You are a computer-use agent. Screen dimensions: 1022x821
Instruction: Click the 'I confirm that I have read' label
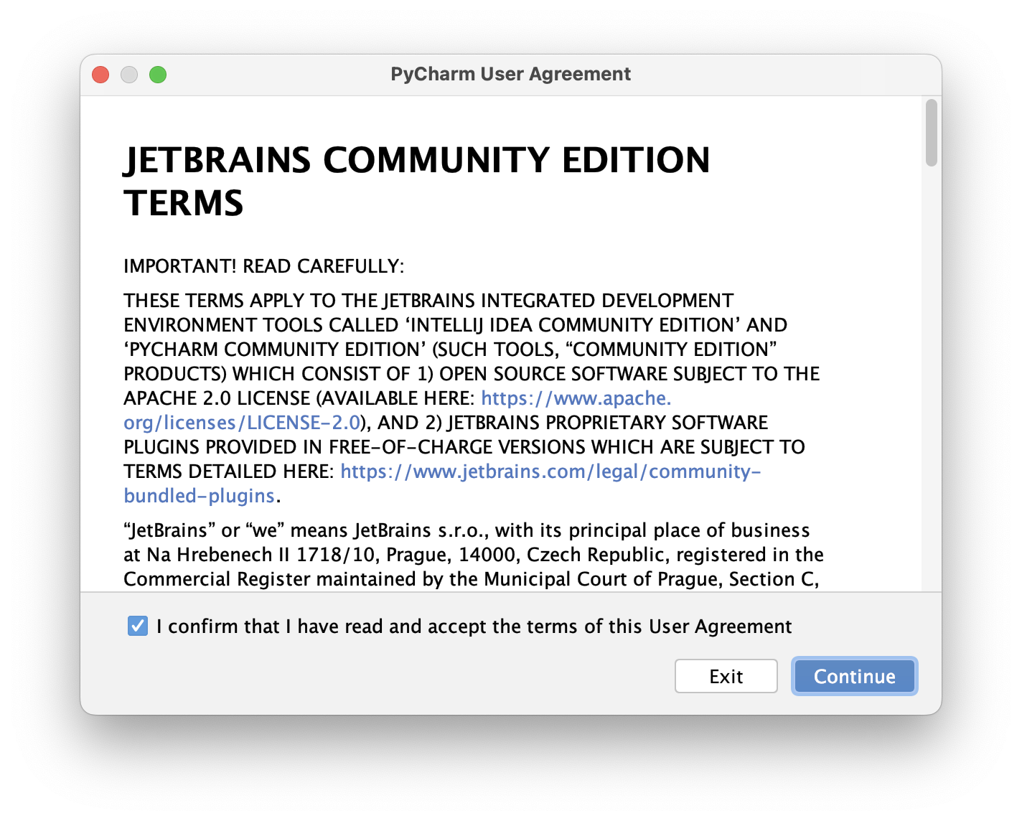pos(474,627)
